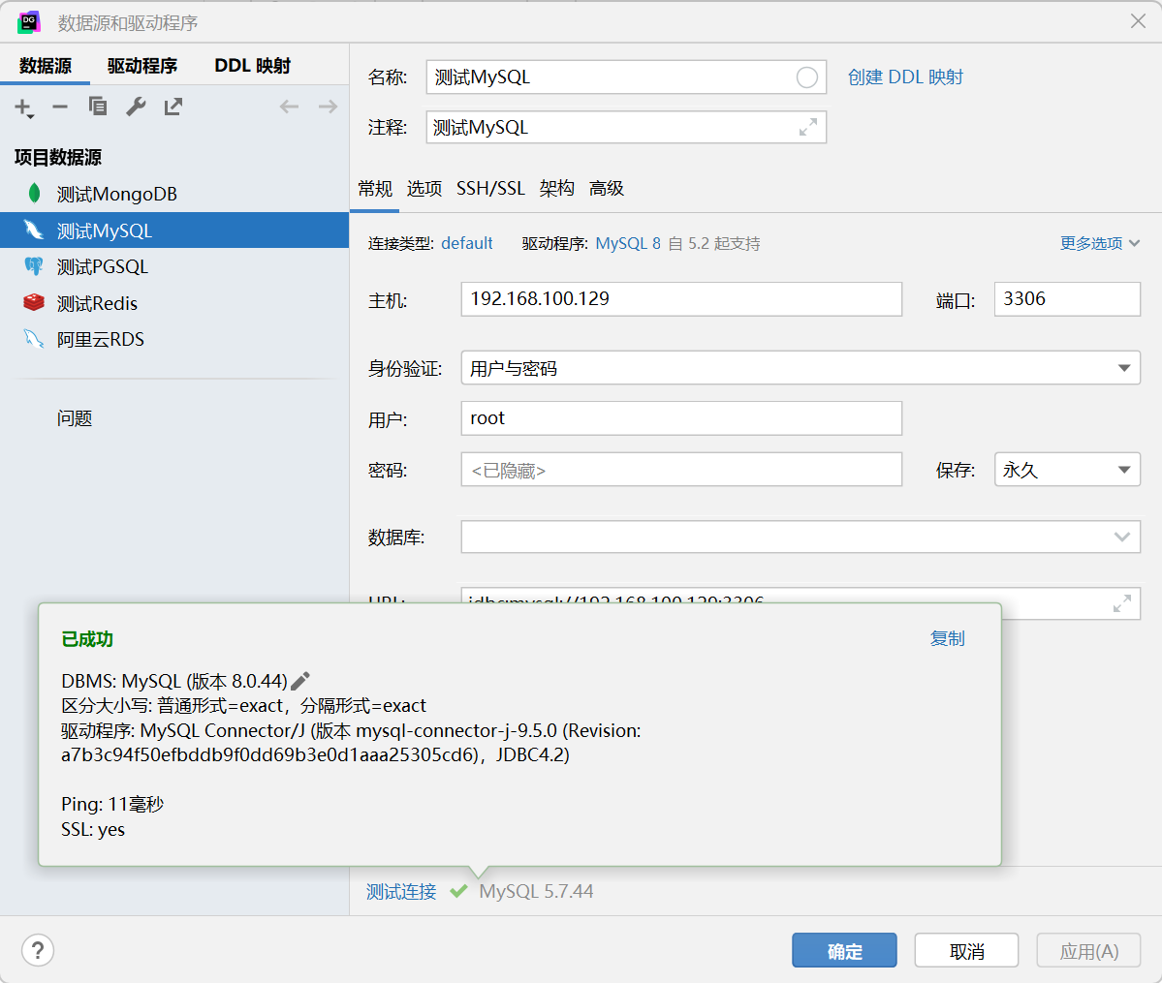Click 复制 in the success popup
The width and height of the screenshot is (1162, 983).
[947, 638]
